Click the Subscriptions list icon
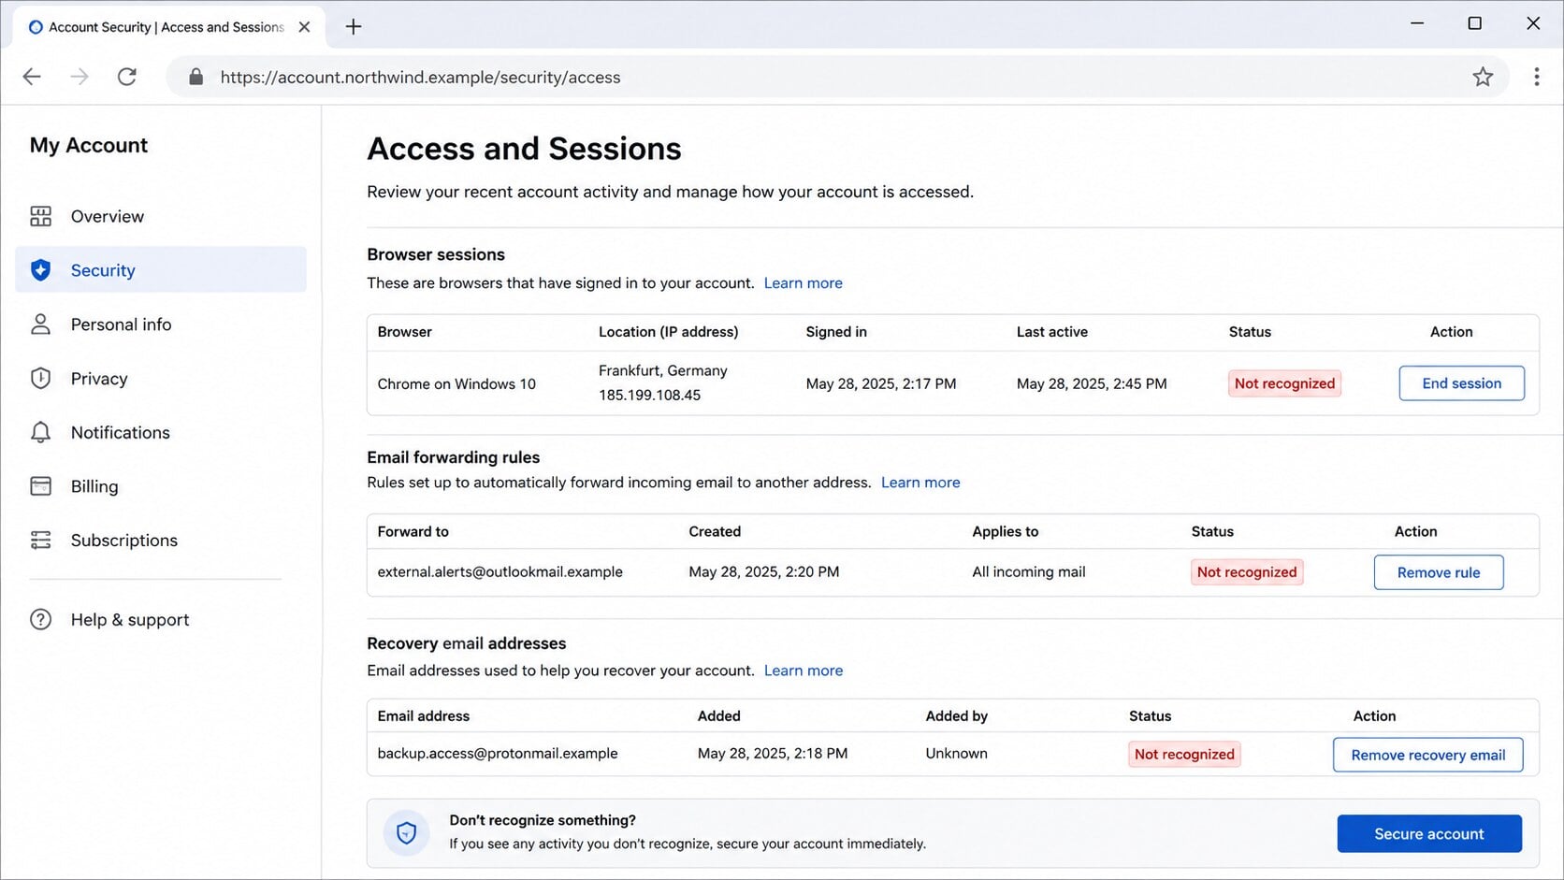This screenshot has width=1564, height=880. [40, 541]
